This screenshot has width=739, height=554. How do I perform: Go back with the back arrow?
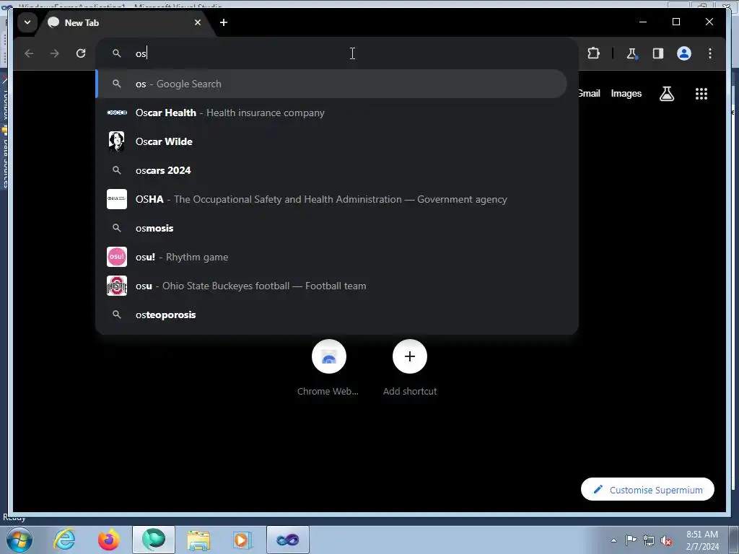29,53
